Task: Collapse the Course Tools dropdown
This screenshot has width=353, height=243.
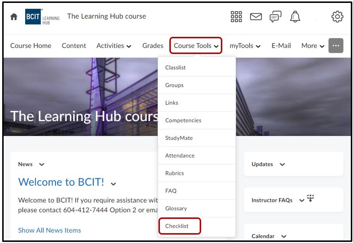Action: point(196,46)
